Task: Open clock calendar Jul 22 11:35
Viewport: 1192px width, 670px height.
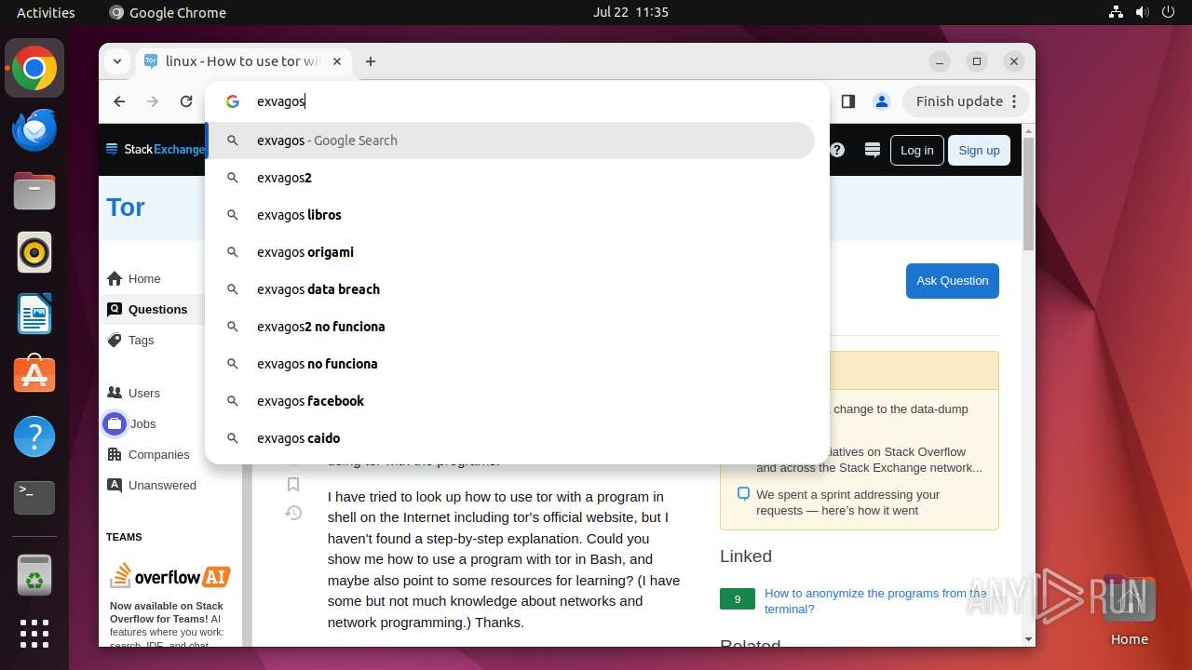Action: [630, 12]
